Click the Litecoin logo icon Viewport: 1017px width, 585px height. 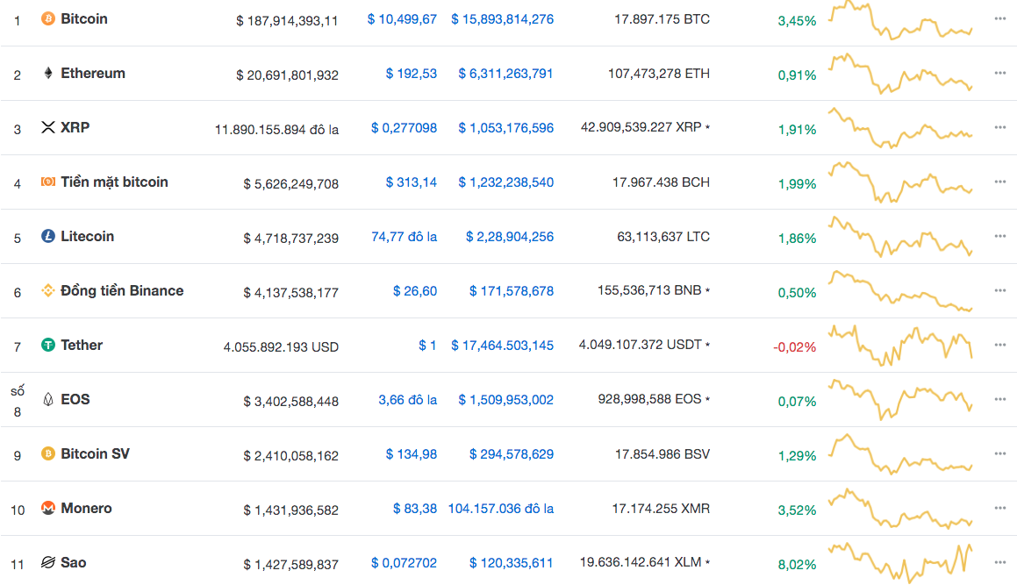[x=48, y=237]
